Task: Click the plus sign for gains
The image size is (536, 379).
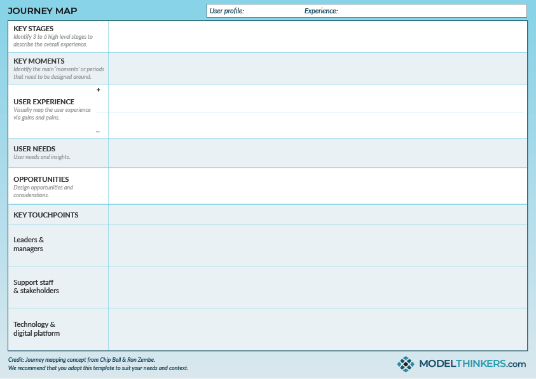Action: click(99, 90)
